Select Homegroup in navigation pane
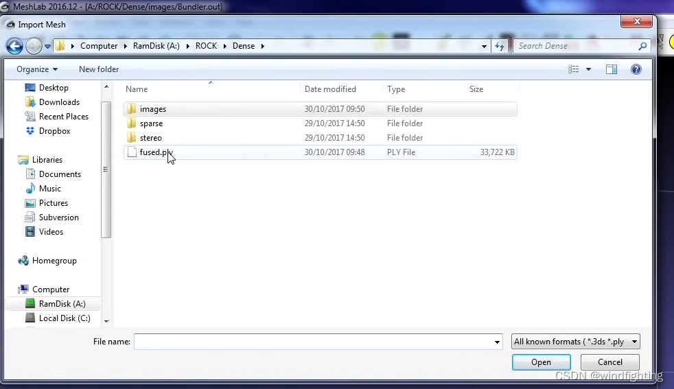Image resolution: width=674 pixels, height=389 pixels. 54,261
